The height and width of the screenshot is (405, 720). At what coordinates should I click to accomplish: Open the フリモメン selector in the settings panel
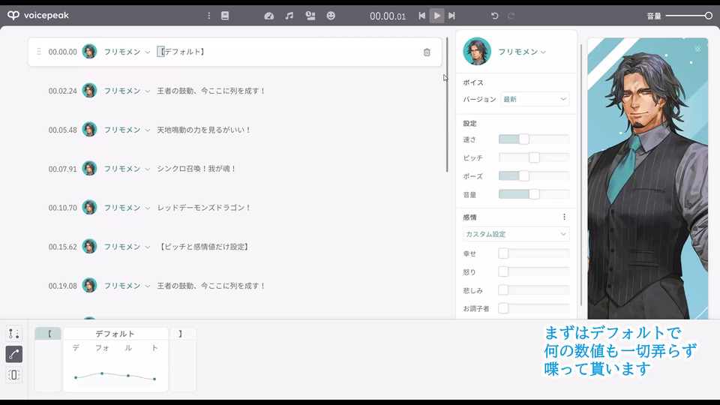(x=522, y=52)
